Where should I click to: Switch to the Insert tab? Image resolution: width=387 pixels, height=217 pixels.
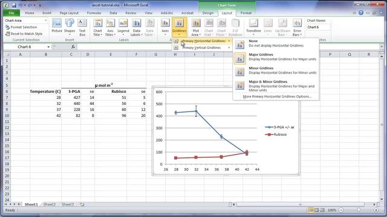pos(47,13)
